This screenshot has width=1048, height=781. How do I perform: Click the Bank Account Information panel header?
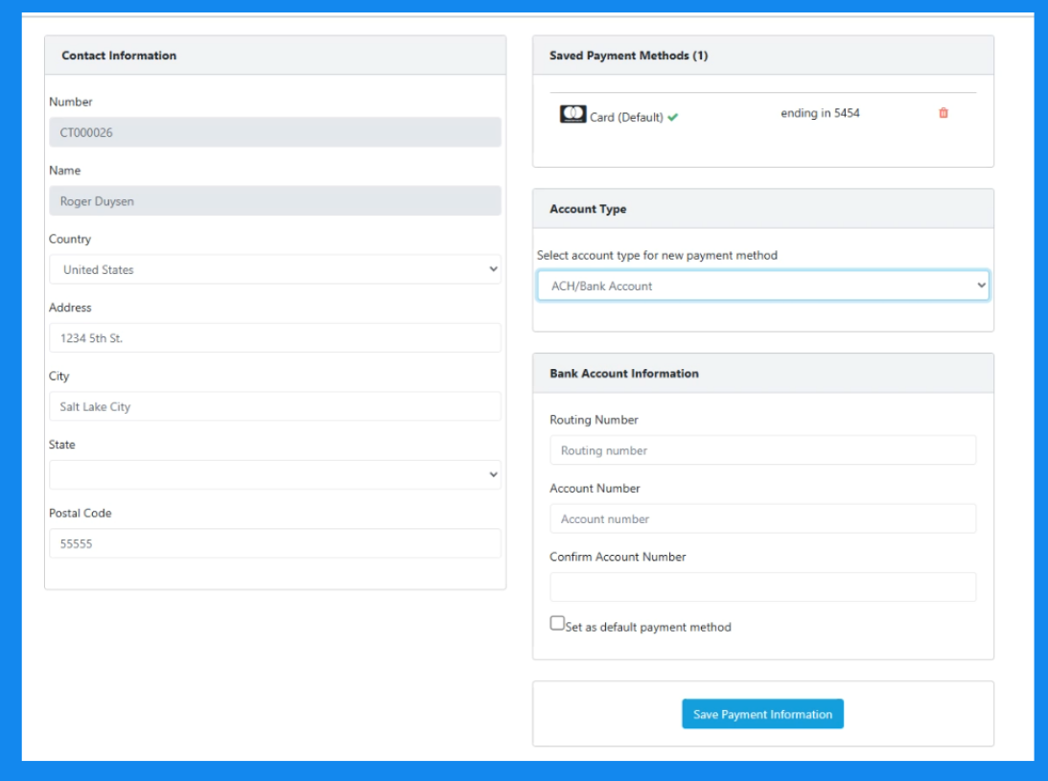pos(623,374)
